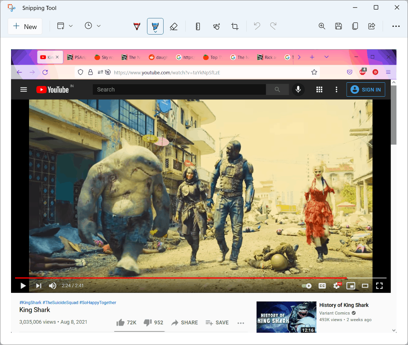Open the Firefox hamburger menu
The image size is (408, 345).
[388, 72]
